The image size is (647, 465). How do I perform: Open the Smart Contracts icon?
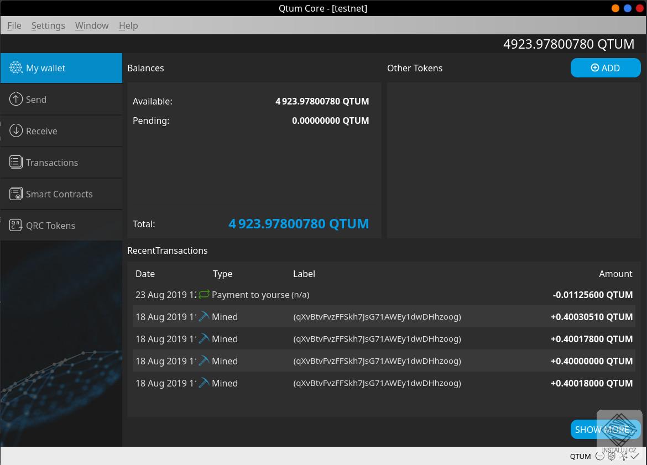pos(15,194)
